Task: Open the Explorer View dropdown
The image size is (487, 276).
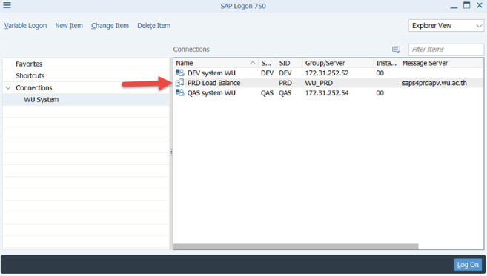Action: [446, 26]
